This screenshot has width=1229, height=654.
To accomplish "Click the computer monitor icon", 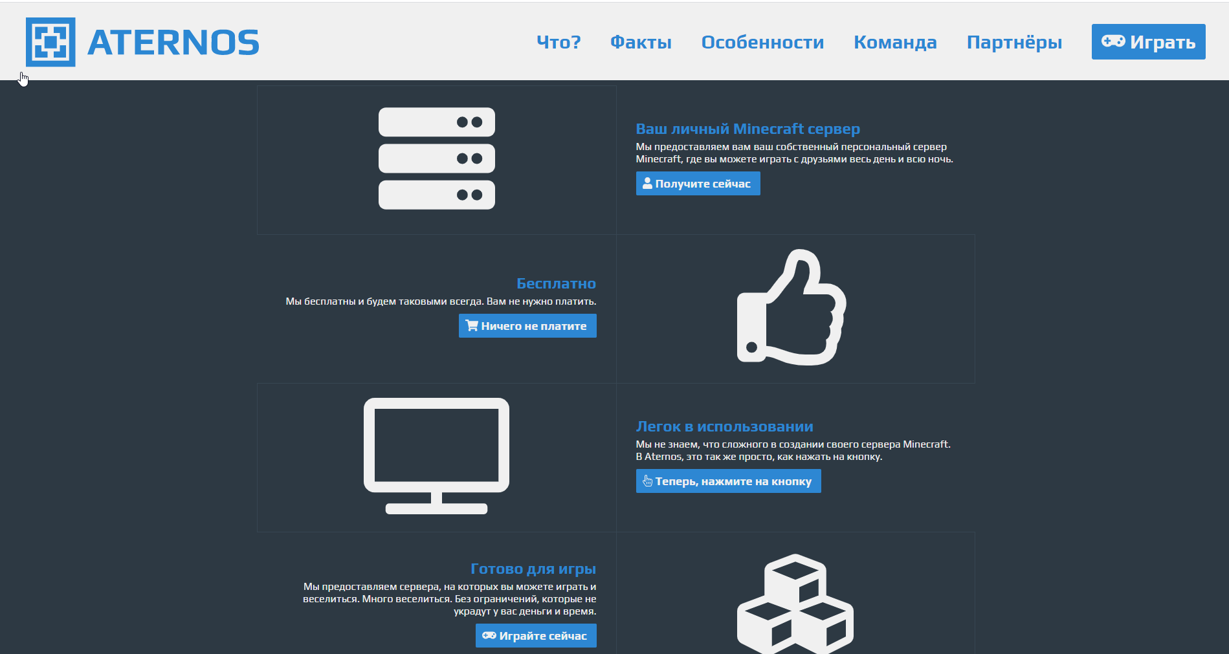I will click(436, 456).
